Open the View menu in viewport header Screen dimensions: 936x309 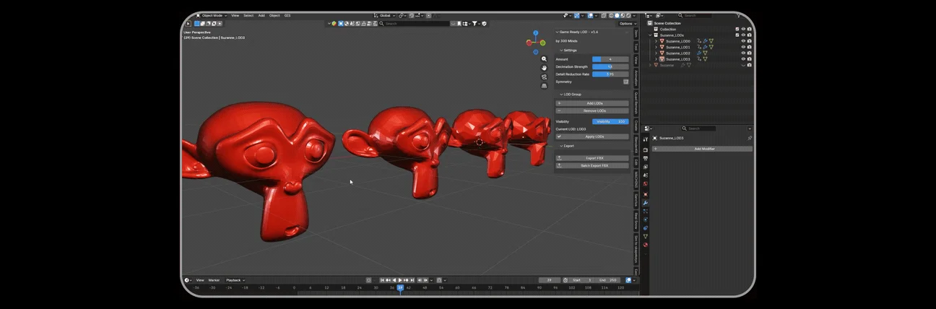[235, 15]
